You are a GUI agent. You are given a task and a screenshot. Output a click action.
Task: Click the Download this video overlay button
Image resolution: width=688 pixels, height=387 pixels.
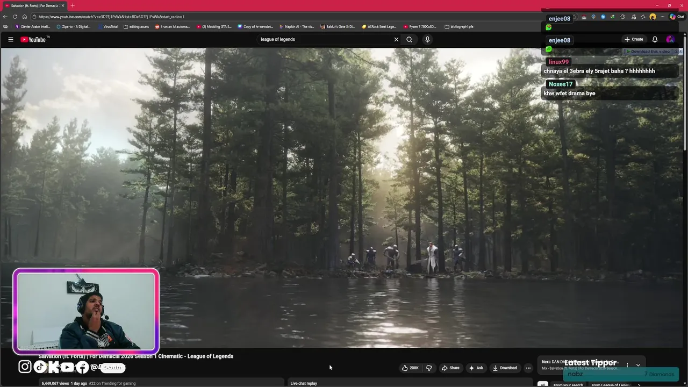point(649,52)
